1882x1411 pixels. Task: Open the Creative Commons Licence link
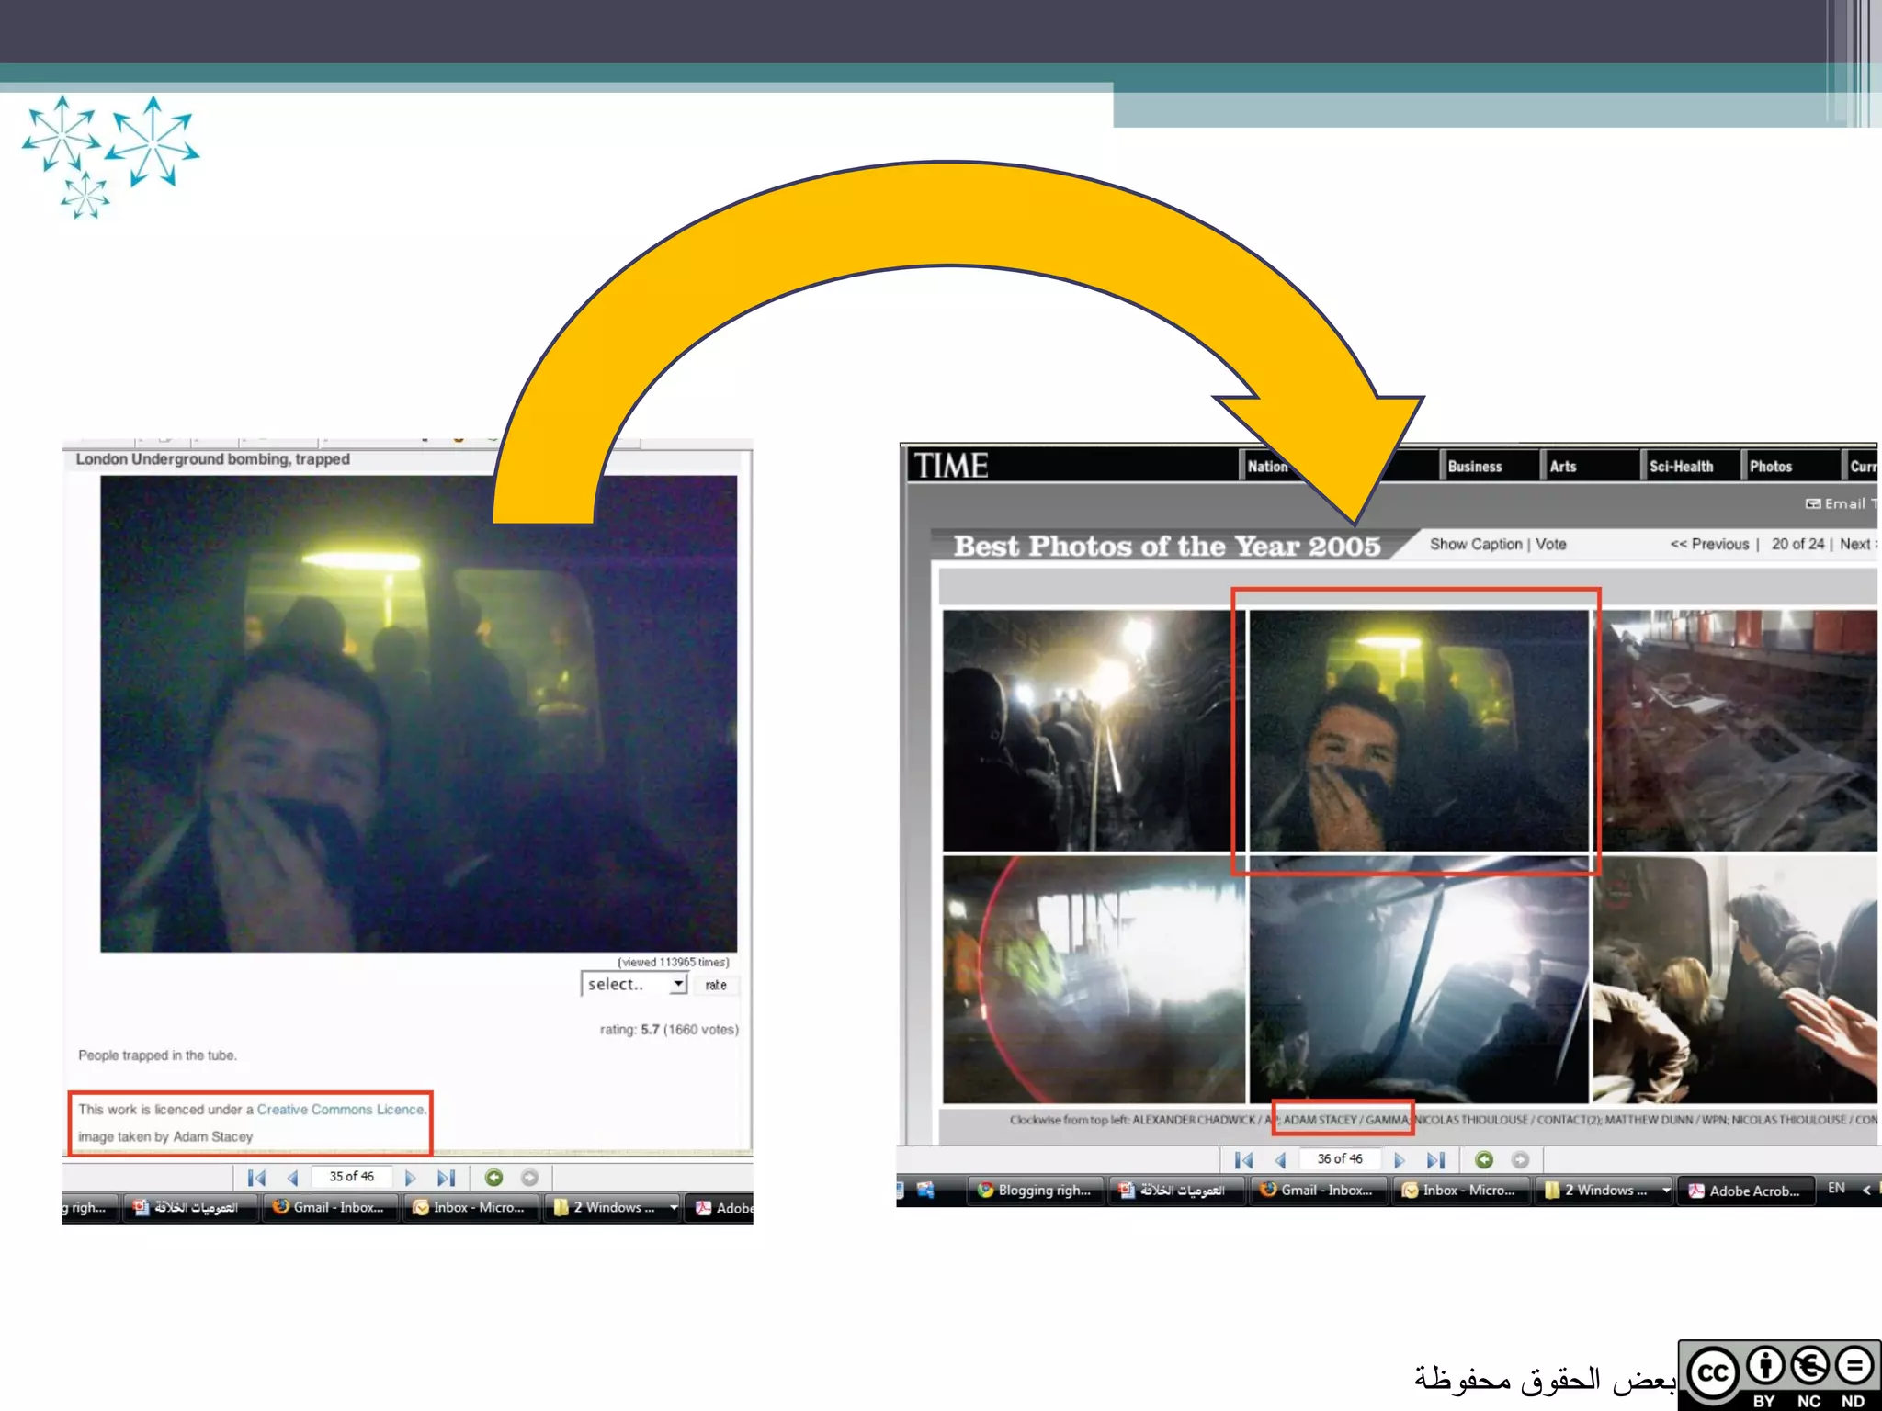(x=340, y=1110)
